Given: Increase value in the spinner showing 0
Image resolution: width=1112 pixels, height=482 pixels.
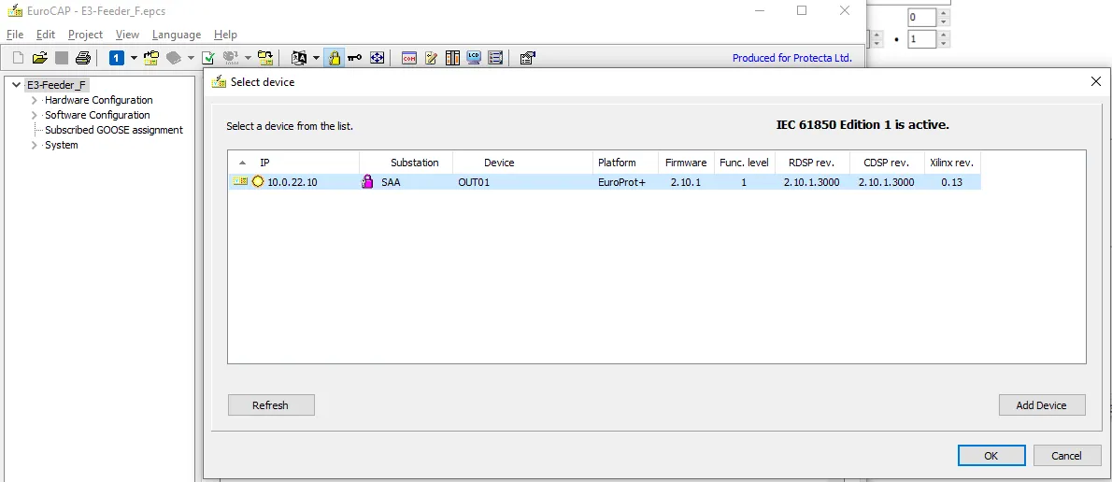Looking at the screenshot, I should click(x=943, y=13).
